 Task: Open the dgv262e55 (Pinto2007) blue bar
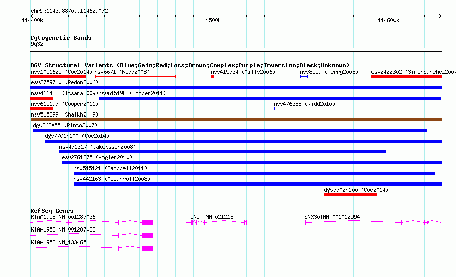point(230,130)
